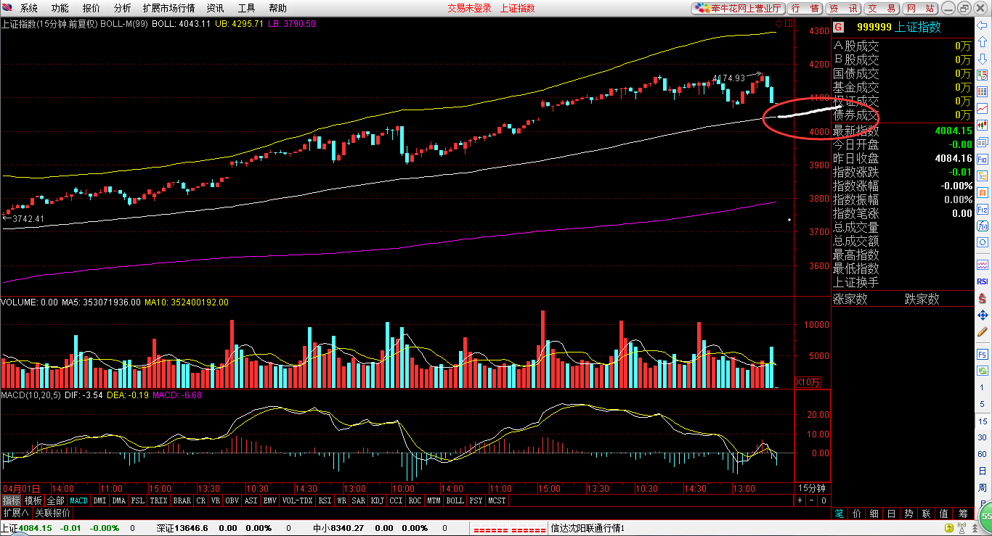This screenshot has width=992, height=536.
Task: Open the 15分钟 period selector below chart
Action: [x=812, y=488]
